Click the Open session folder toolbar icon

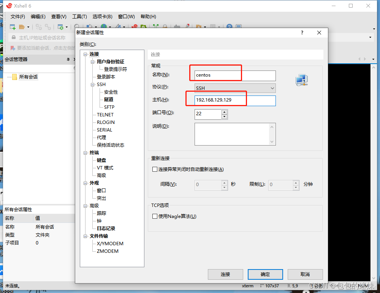(22, 27)
